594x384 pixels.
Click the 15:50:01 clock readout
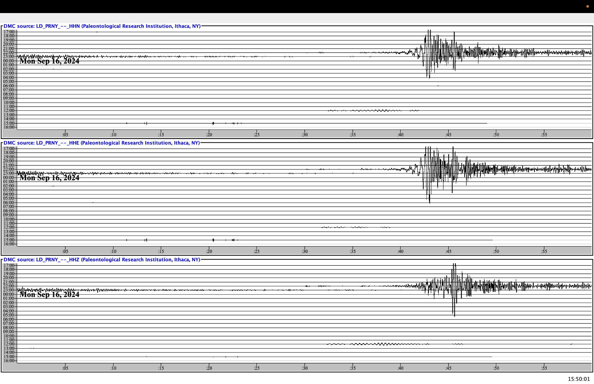(579, 379)
